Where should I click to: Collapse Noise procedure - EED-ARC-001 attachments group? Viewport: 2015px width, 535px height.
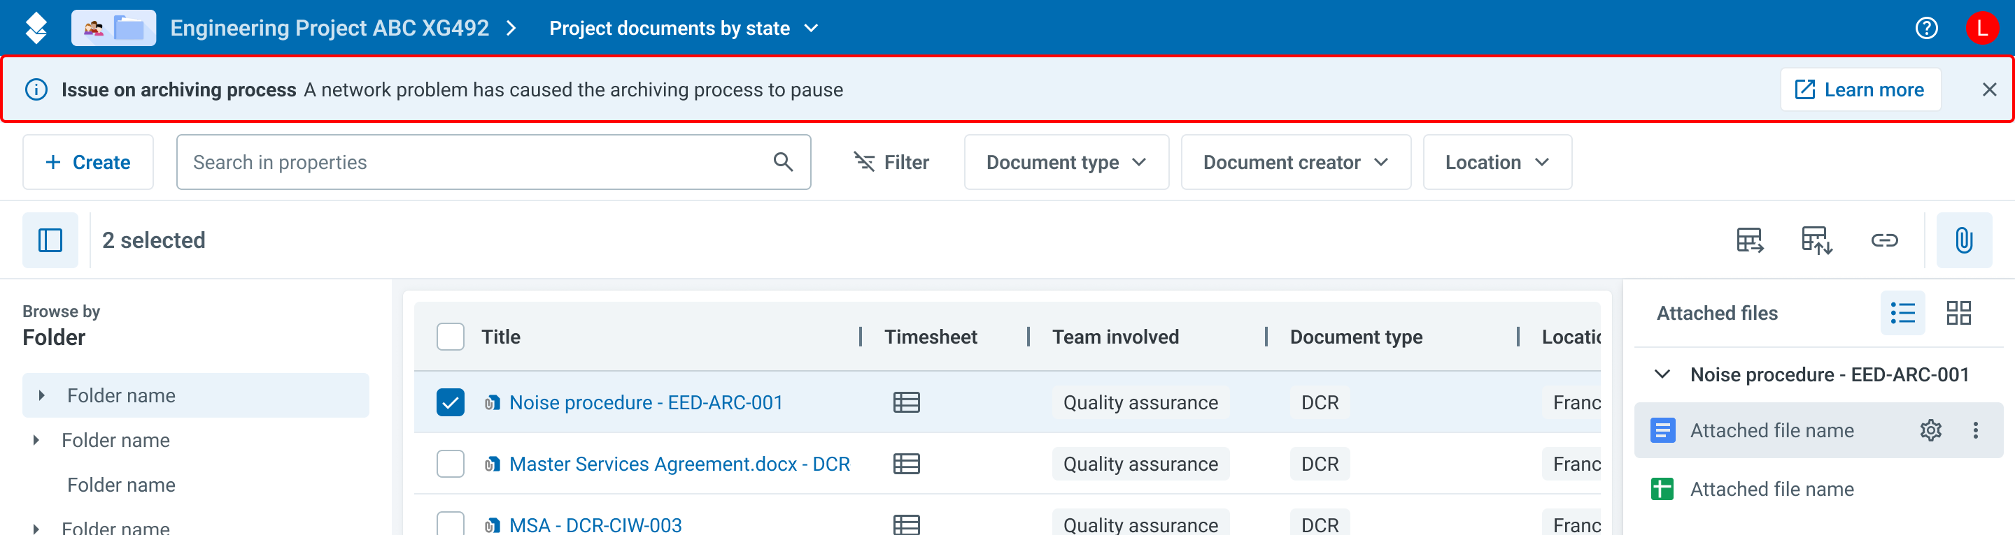[x=1662, y=375]
